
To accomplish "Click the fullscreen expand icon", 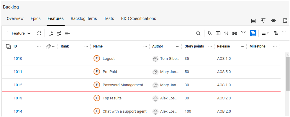I will point(284,33).
